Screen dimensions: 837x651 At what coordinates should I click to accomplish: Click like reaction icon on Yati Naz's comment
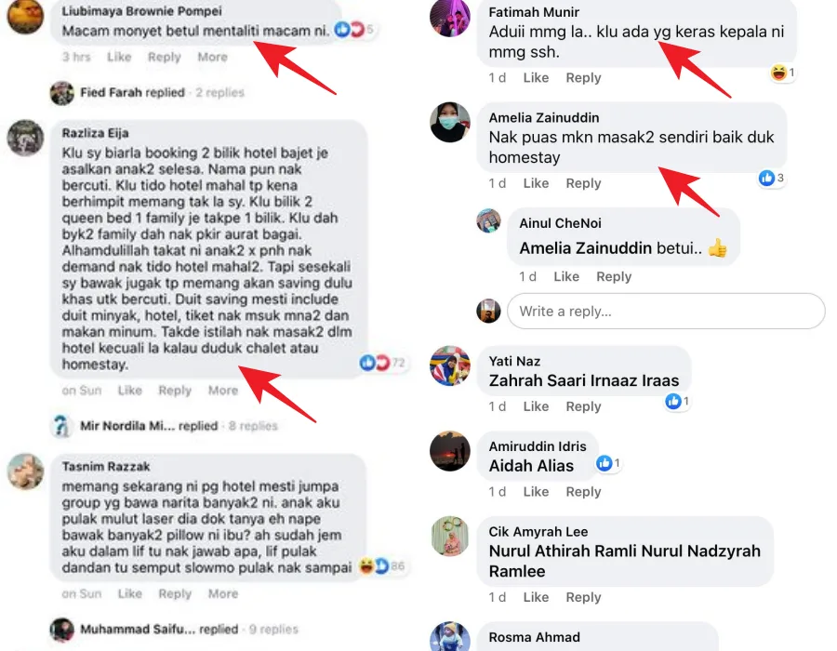tap(673, 401)
